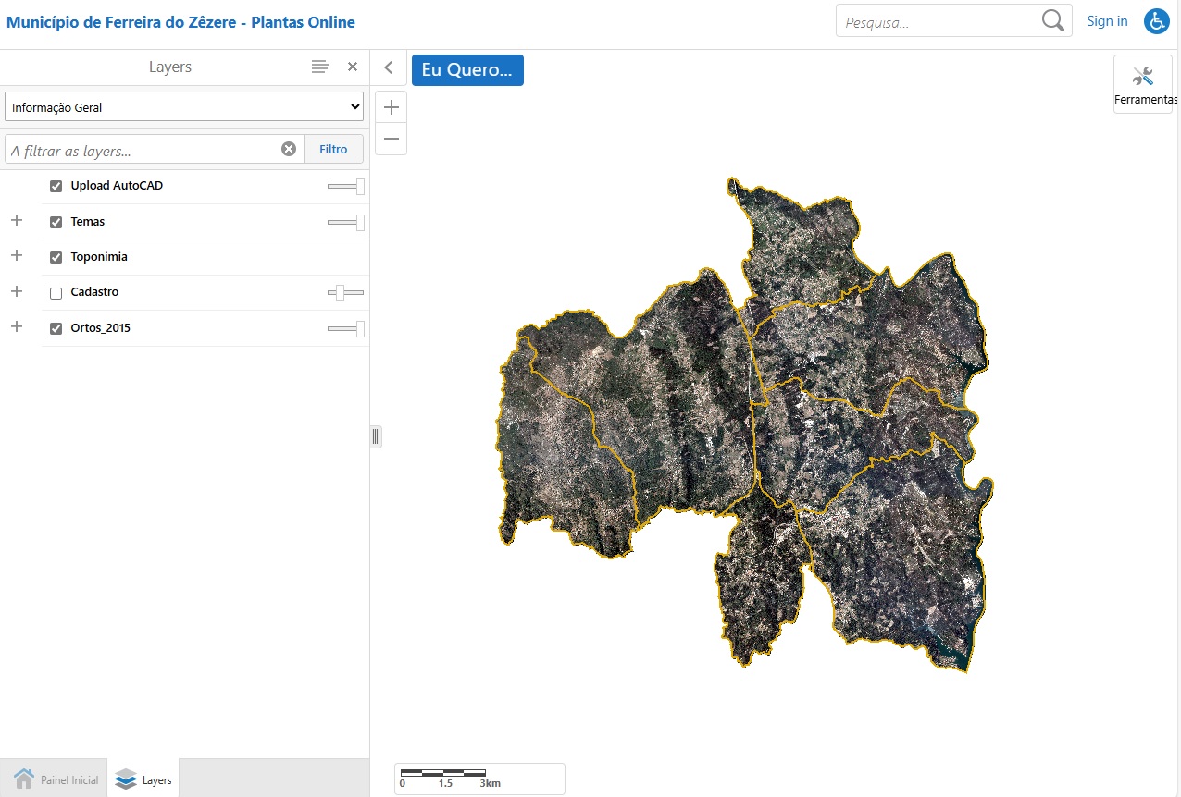Clear the layer filter text
Viewport: 1181px width, 797px height.
(289, 149)
